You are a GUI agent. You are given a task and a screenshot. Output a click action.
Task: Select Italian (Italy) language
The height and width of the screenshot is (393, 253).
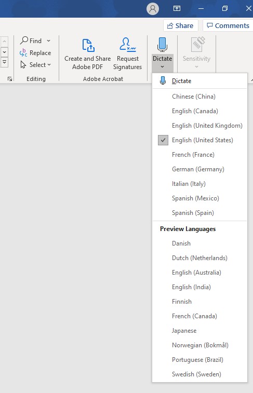199,184
